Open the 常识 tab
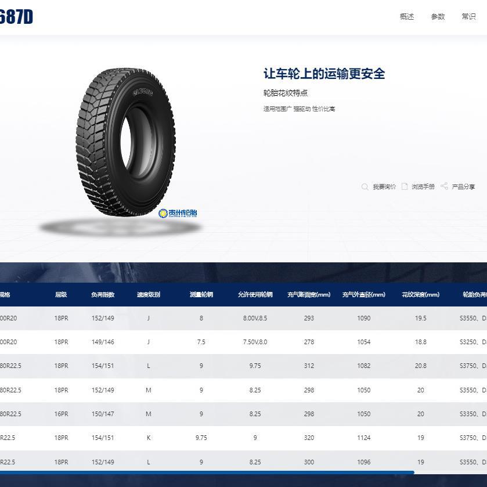 [x=468, y=17]
